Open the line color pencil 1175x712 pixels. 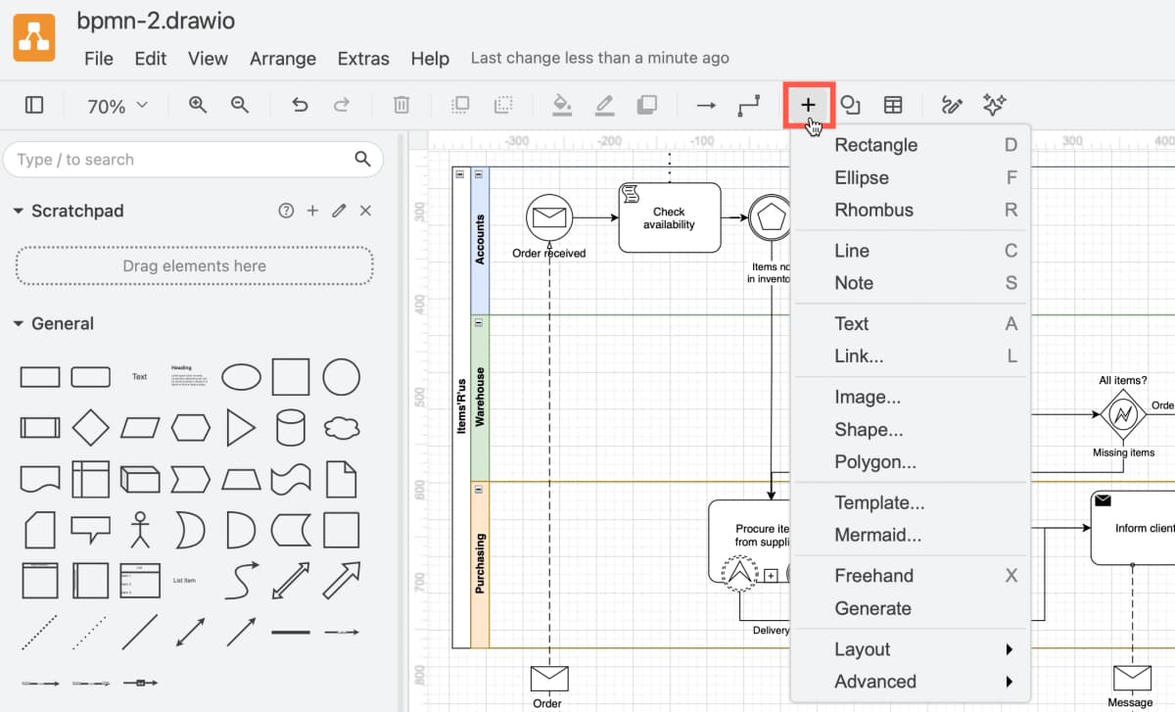tap(604, 105)
